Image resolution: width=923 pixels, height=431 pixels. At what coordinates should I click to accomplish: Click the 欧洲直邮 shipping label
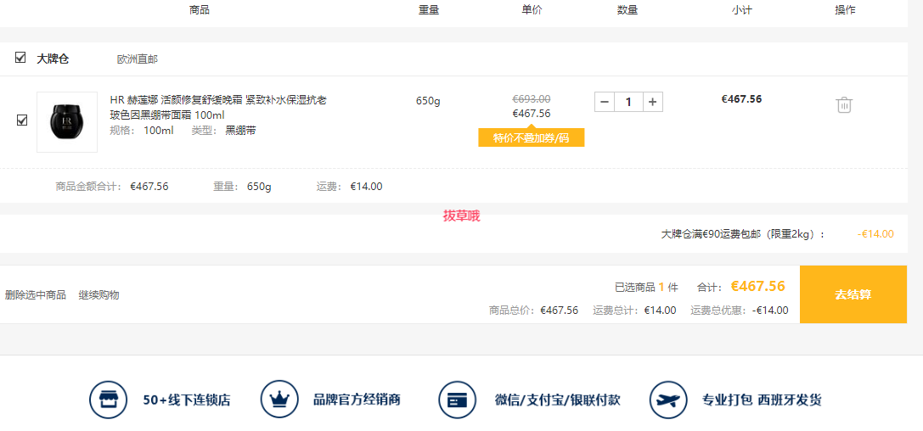tap(138, 59)
